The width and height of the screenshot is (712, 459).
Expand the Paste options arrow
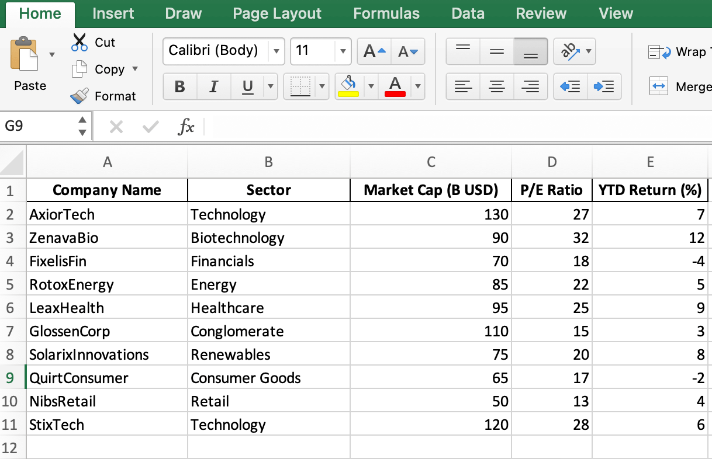(52, 54)
